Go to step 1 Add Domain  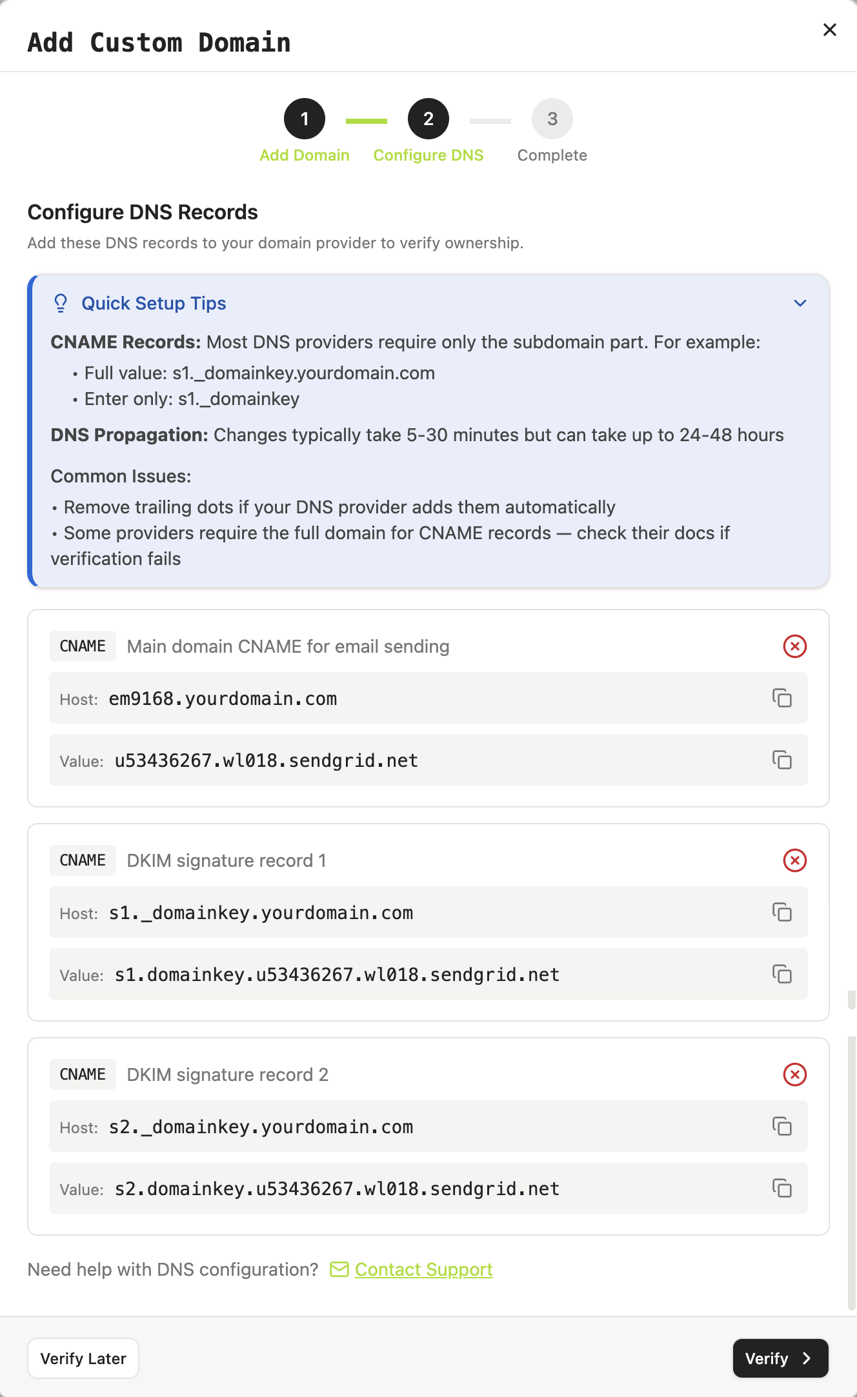coord(305,119)
